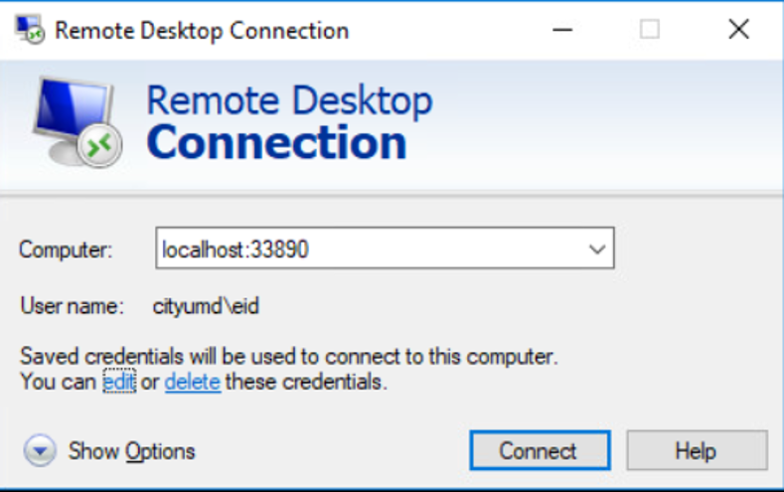The height and width of the screenshot is (492, 784).
Task: Click the large monitor banner icon
Action: point(77,122)
